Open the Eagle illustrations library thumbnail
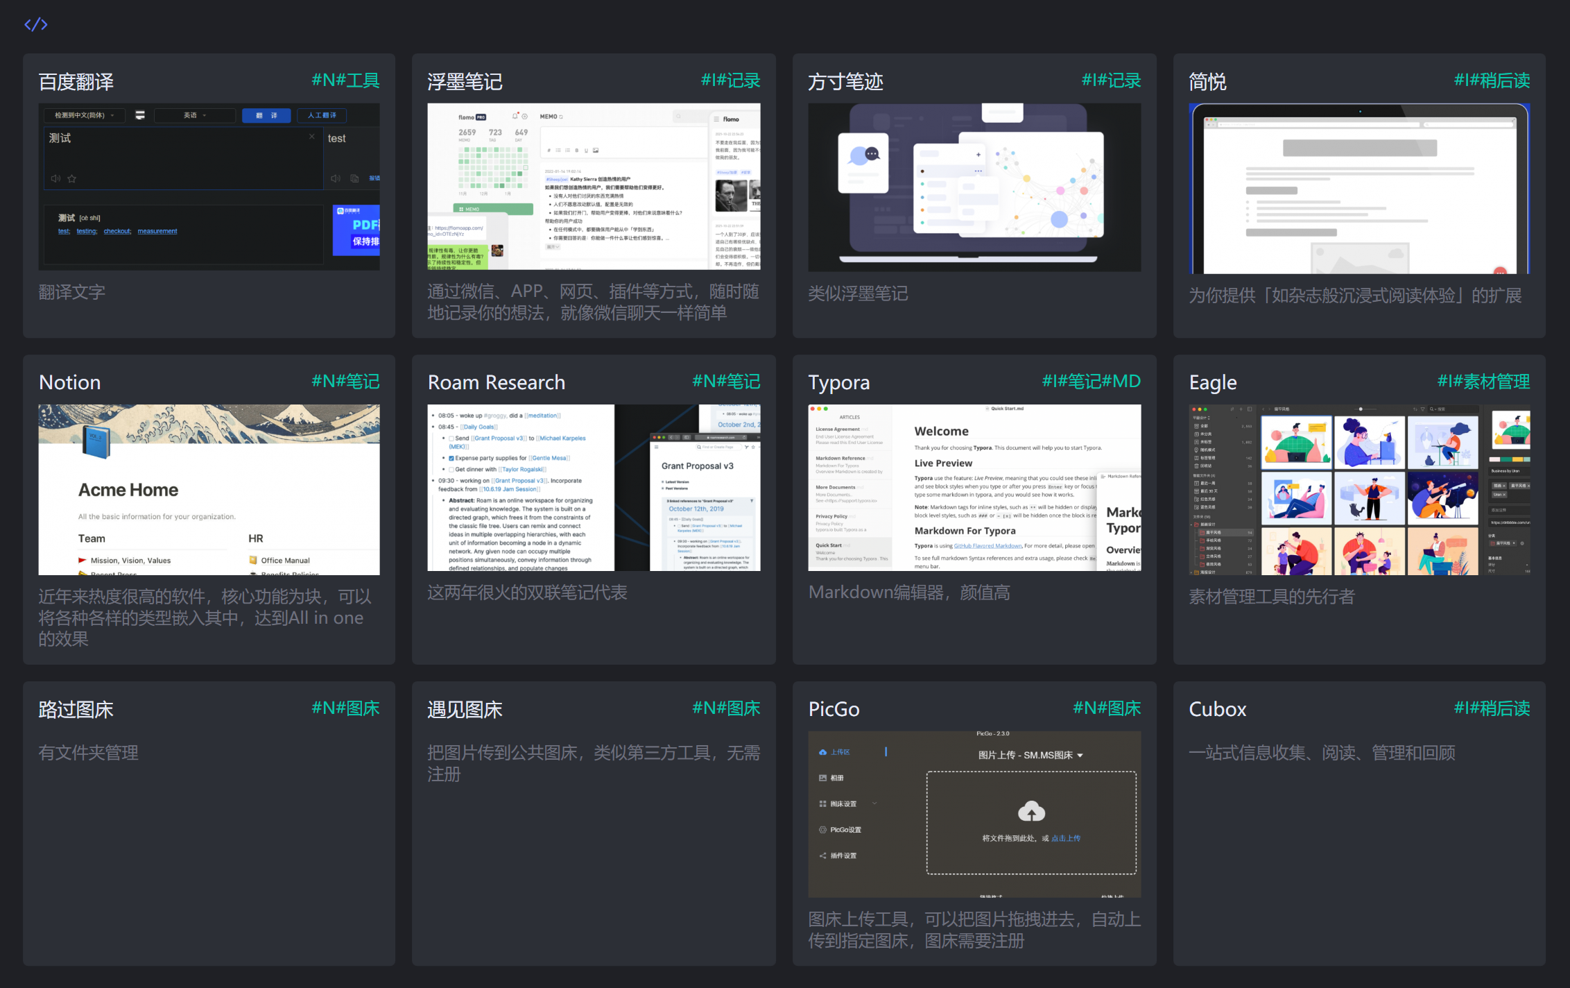 (1359, 490)
